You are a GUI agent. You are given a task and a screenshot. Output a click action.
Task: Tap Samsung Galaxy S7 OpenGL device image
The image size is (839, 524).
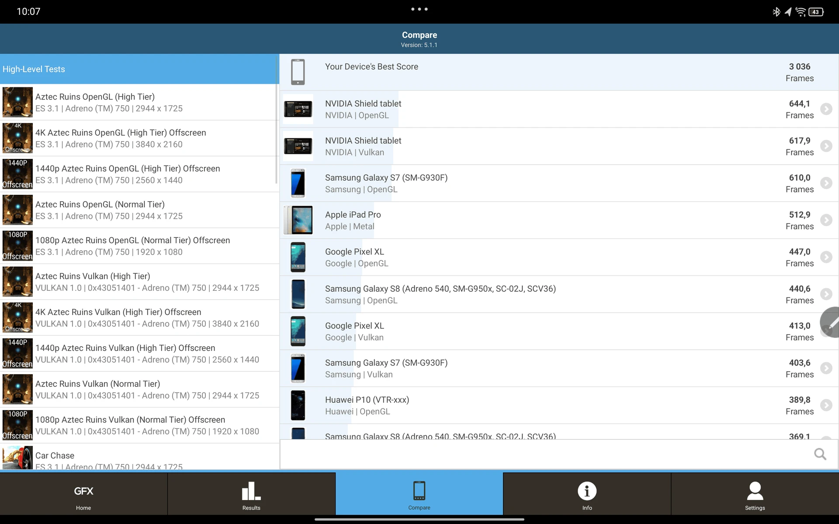pos(298,183)
